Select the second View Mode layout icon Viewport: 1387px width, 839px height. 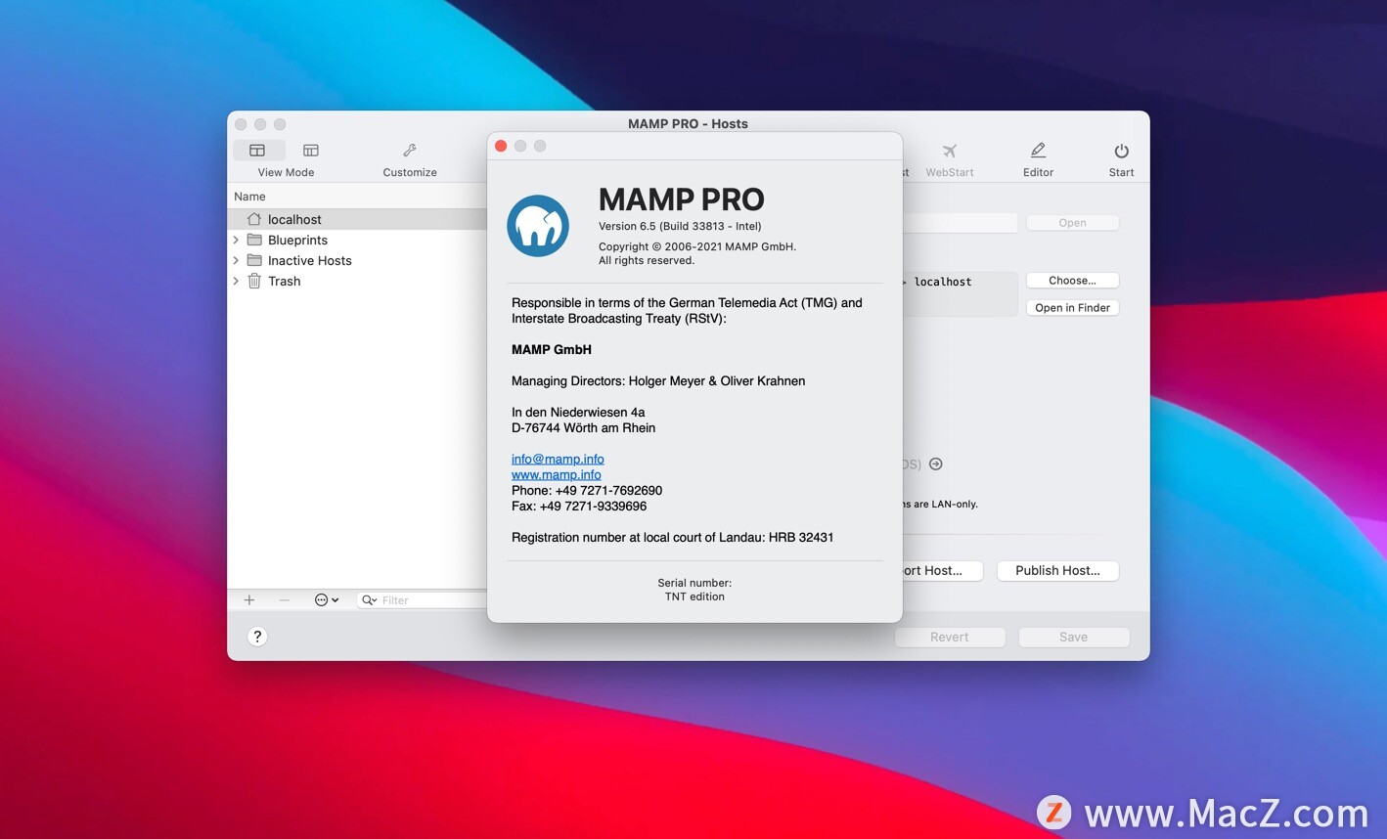coord(311,151)
